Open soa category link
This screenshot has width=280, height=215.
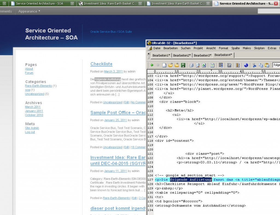pos(28,90)
